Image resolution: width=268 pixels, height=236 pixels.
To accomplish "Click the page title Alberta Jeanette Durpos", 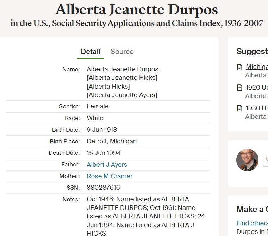I will pyautogui.click(x=136, y=10).
